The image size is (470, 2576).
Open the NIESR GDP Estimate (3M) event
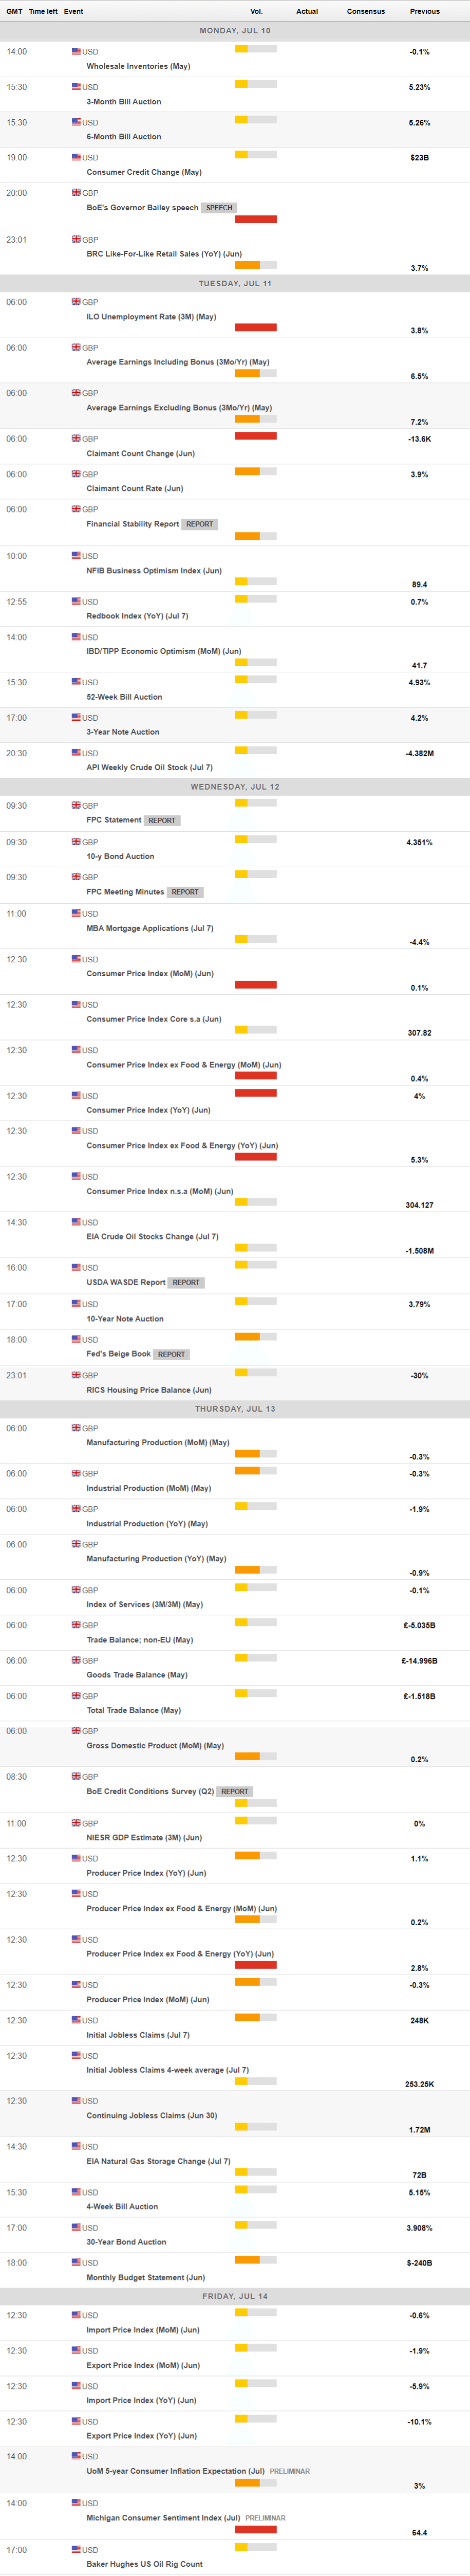click(x=144, y=1837)
